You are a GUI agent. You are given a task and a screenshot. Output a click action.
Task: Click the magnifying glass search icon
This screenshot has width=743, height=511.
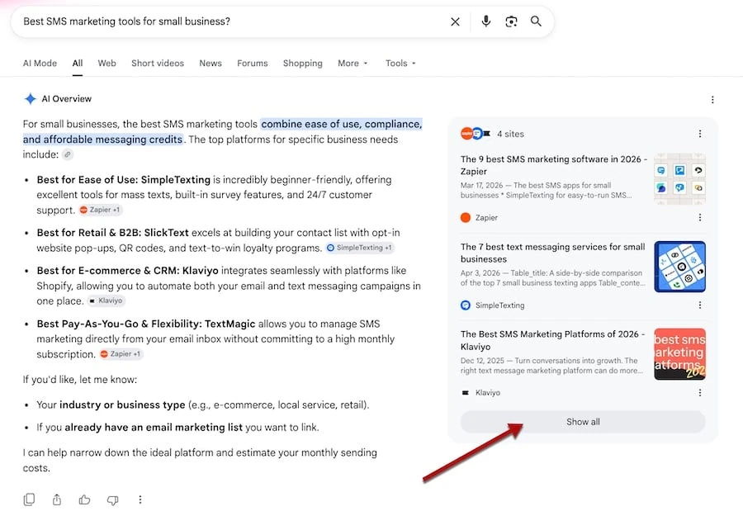pyautogui.click(x=536, y=21)
